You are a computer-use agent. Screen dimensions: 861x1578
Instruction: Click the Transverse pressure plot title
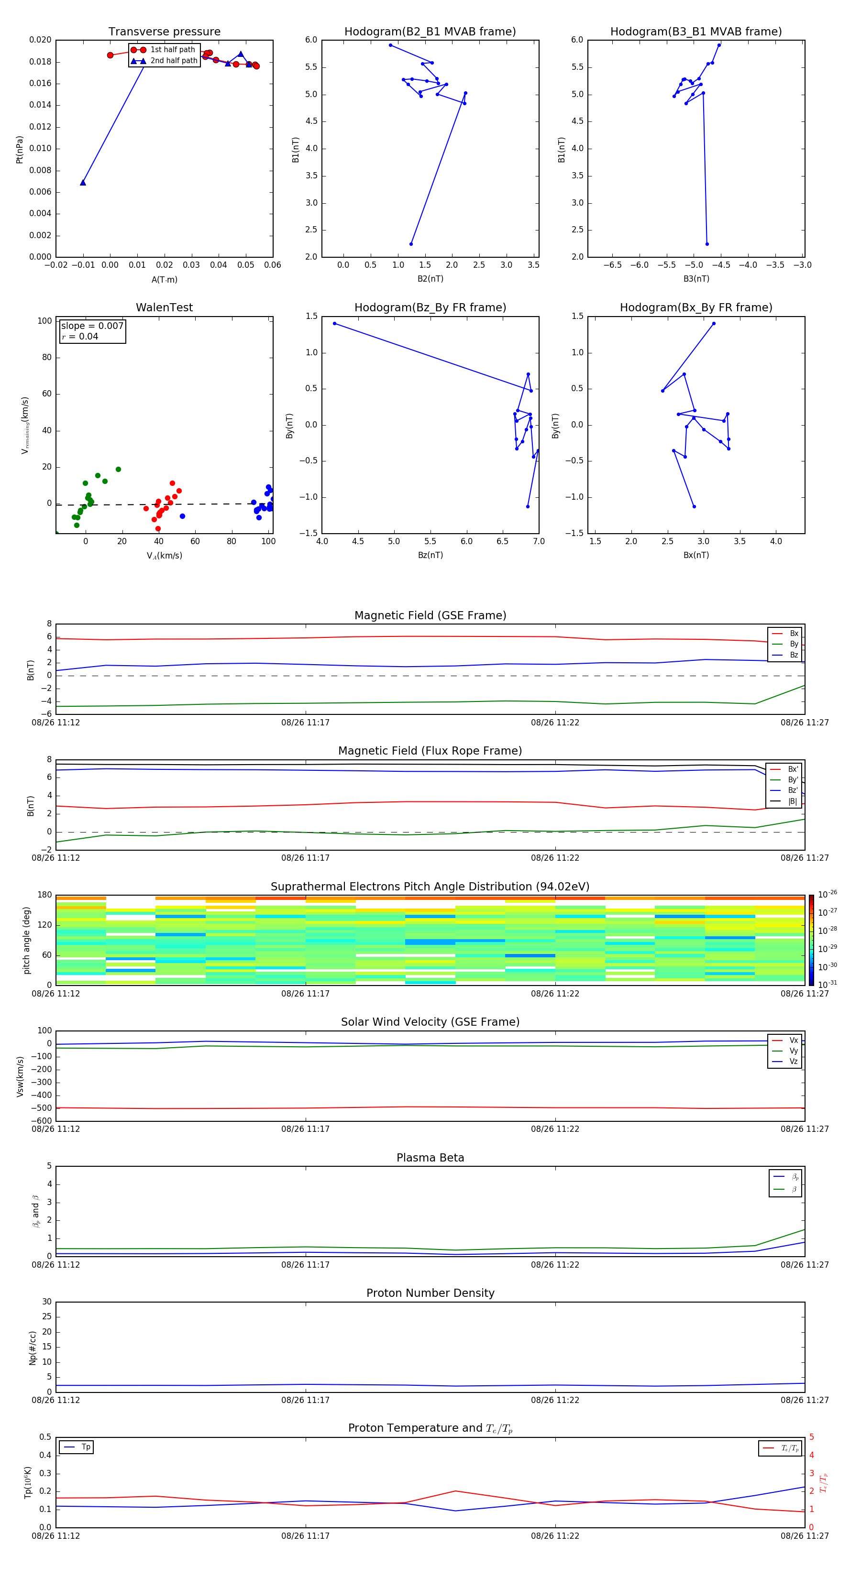coord(164,32)
